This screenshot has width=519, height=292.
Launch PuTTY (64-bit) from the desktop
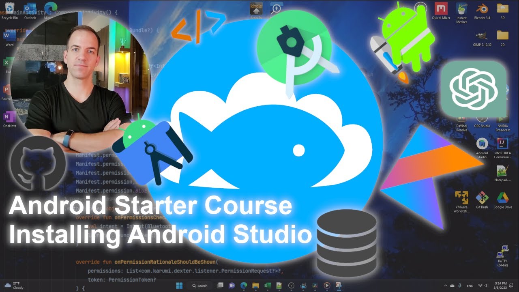503,256
